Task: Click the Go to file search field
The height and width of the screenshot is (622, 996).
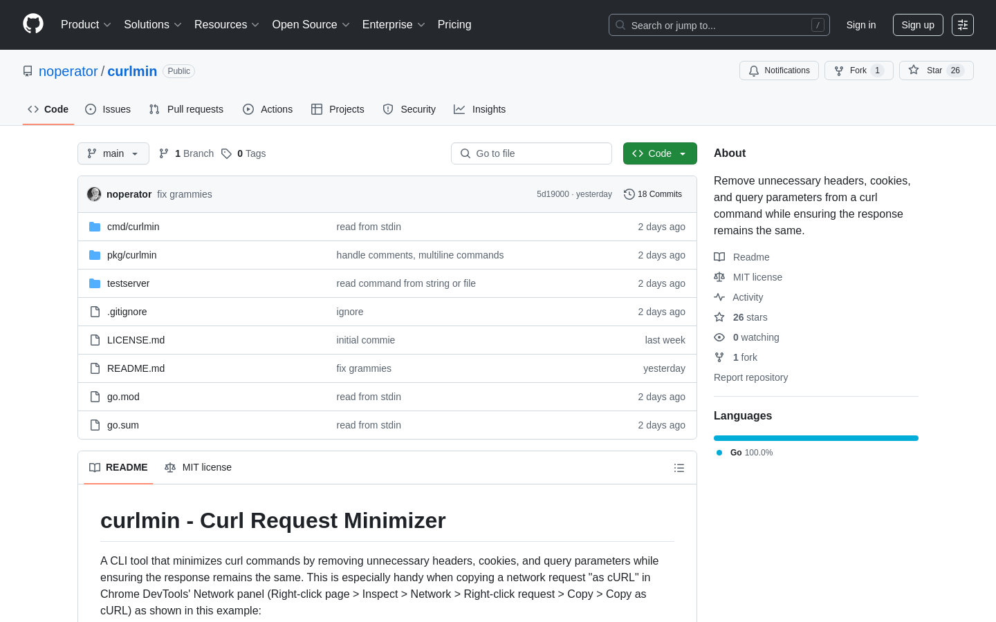Action: coord(531,153)
